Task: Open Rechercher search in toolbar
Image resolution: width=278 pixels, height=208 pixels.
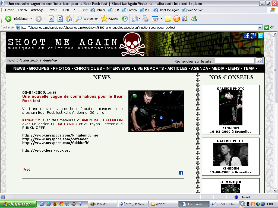Action: point(87,19)
